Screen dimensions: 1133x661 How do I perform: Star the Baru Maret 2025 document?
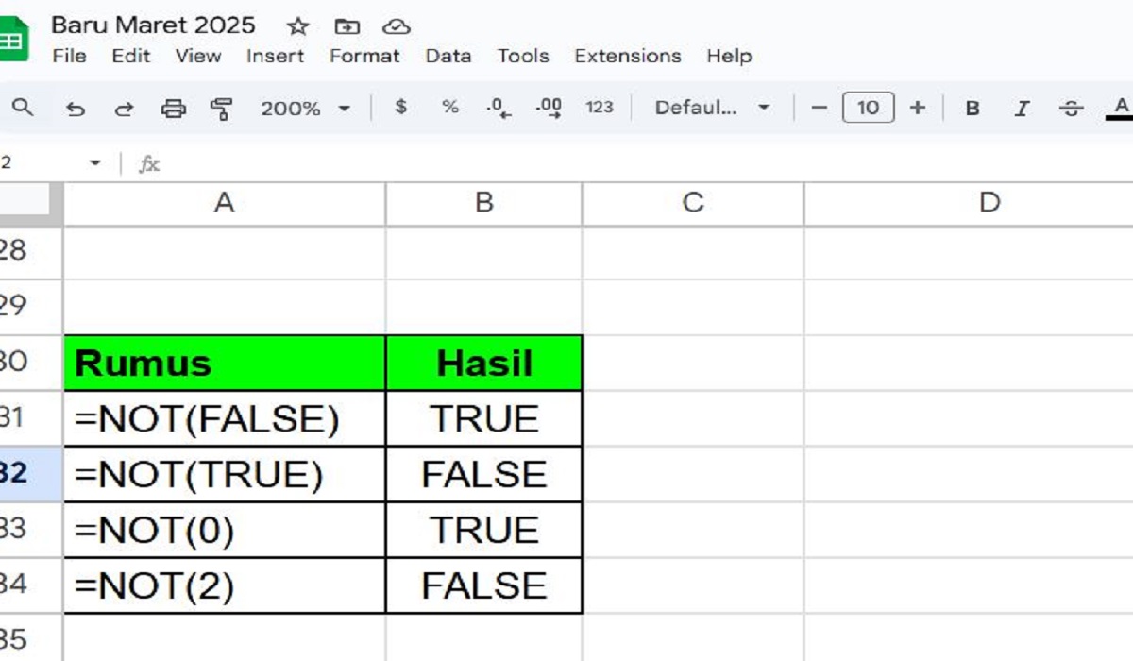tap(297, 26)
